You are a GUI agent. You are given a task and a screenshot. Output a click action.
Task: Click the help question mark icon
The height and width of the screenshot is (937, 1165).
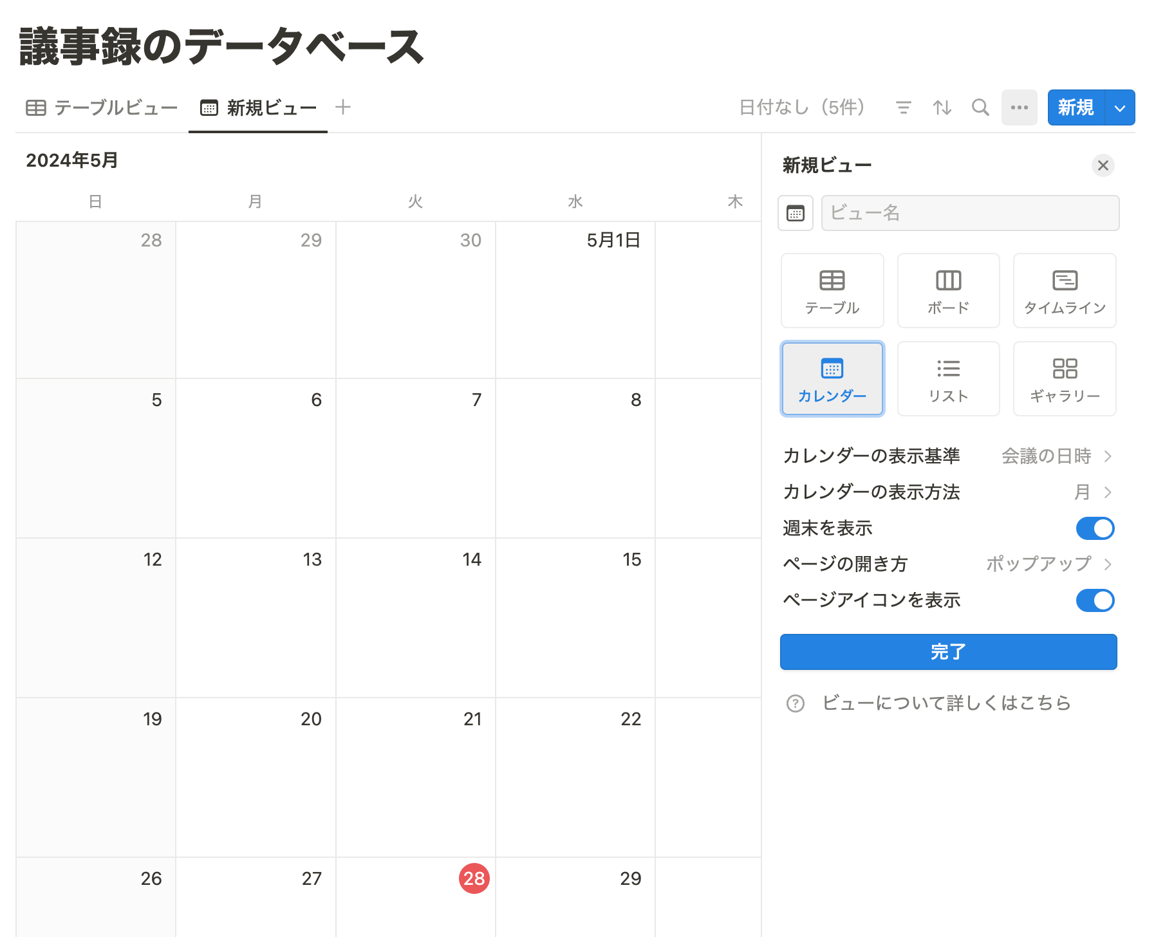[x=796, y=703]
